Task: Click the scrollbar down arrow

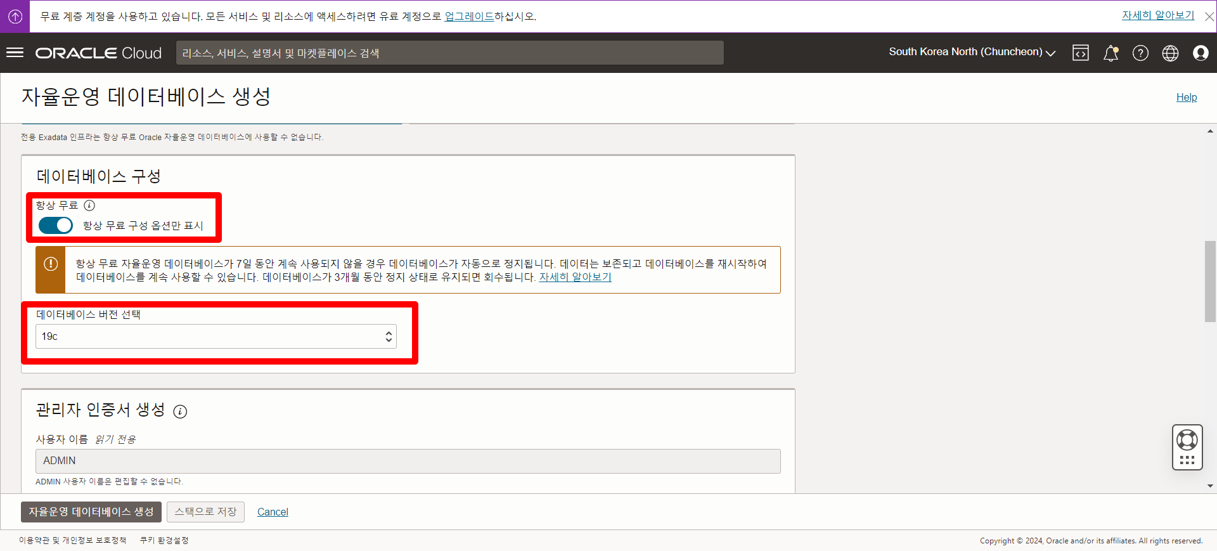Action: click(1210, 486)
